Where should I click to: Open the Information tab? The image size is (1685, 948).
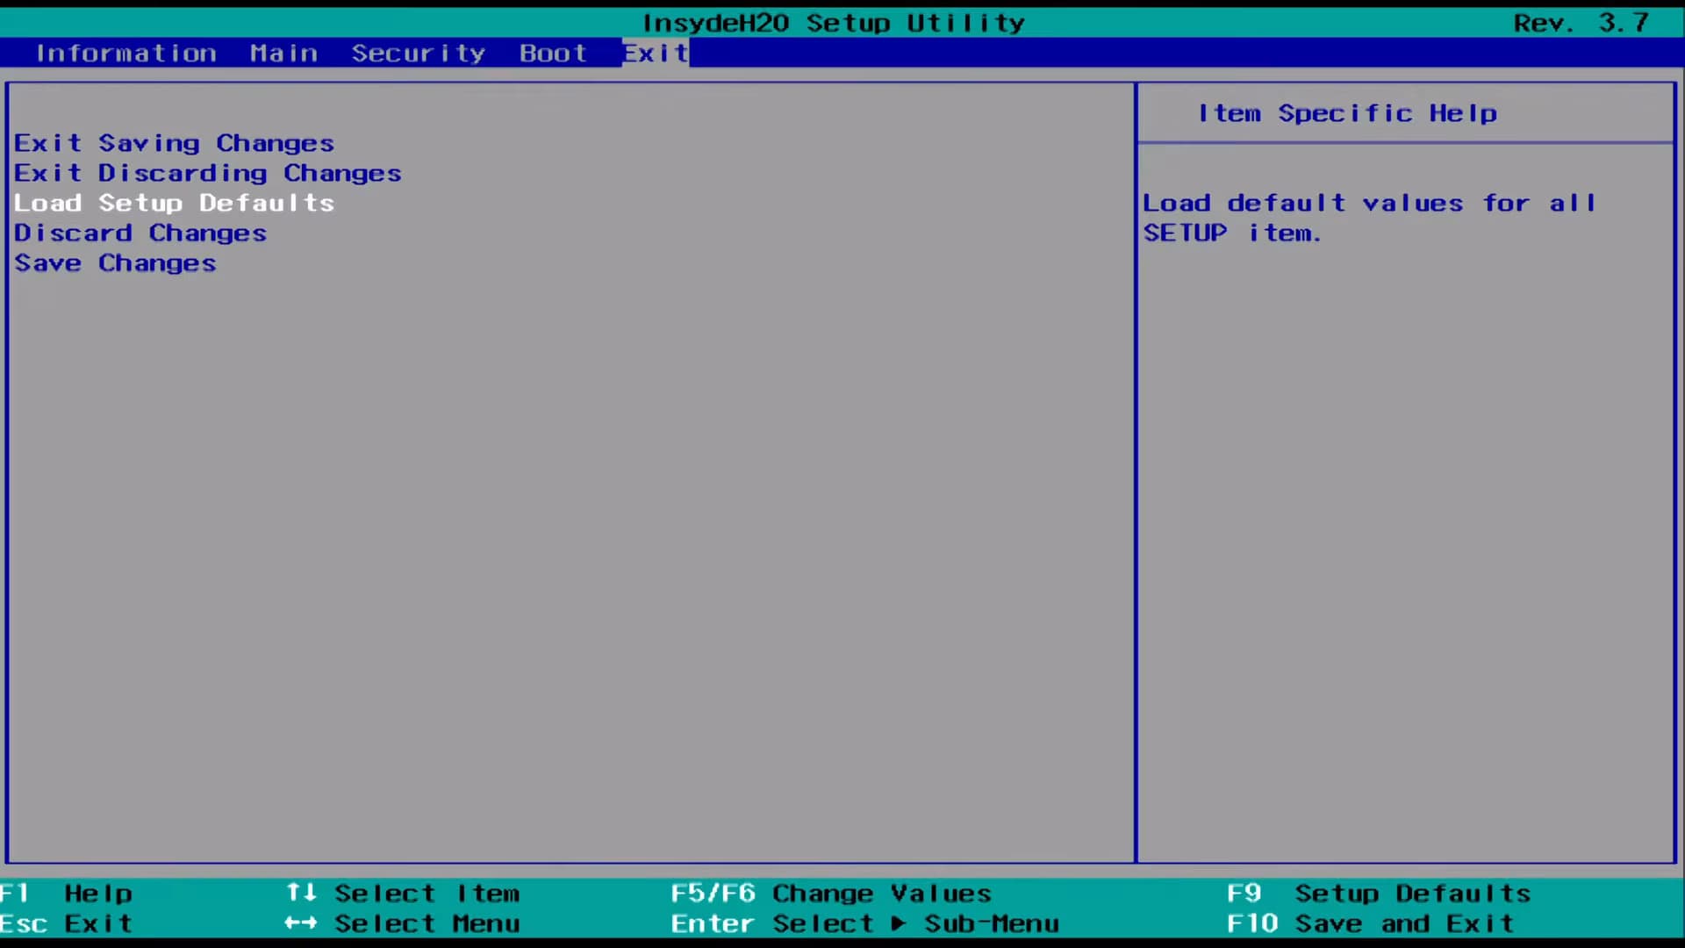point(125,54)
